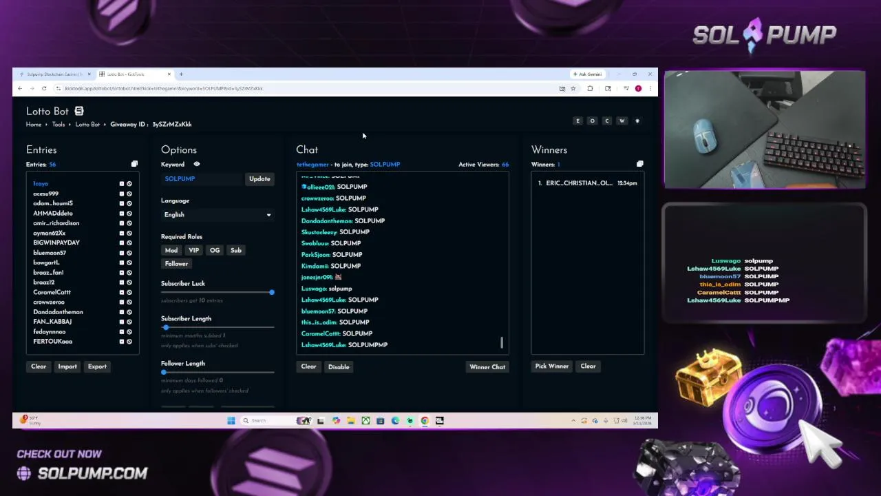The image size is (881, 496).
Task: Click the chat panel scrollbar
Action: click(502, 342)
